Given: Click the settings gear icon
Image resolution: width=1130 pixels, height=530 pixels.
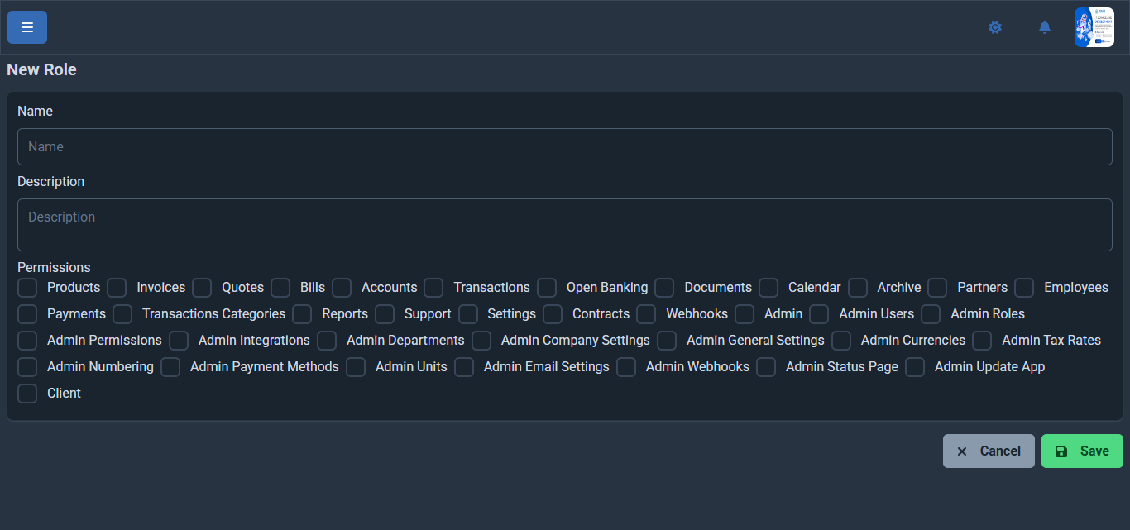Looking at the screenshot, I should point(995,27).
